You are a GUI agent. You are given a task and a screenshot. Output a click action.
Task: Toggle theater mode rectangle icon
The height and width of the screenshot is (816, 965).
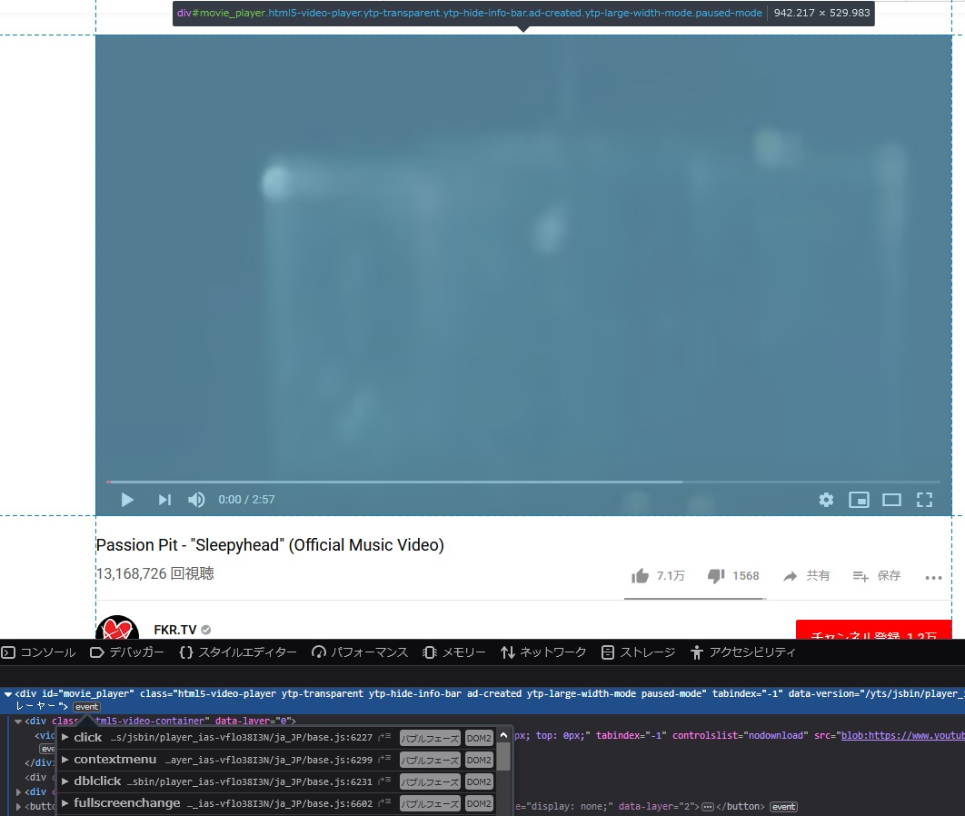click(x=891, y=500)
